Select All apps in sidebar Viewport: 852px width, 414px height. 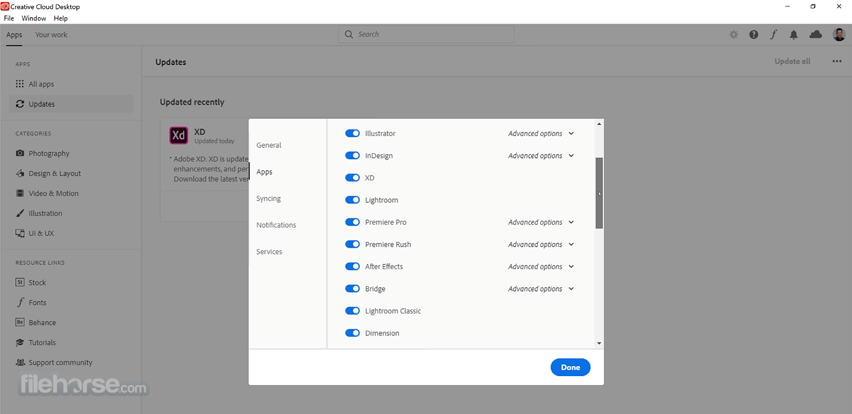[x=71, y=84]
